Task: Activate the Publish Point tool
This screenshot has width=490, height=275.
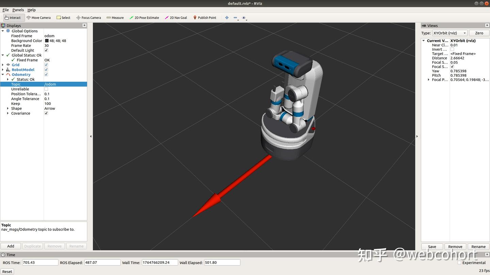Action: pyautogui.click(x=205, y=18)
